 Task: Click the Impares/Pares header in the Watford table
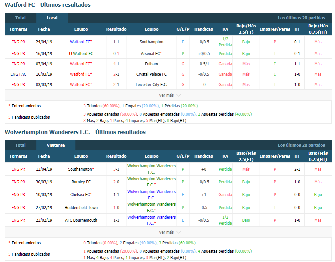click(275, 29)
